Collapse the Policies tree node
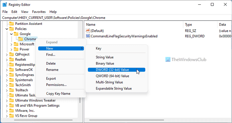The image size is (232, 123). 7,29
